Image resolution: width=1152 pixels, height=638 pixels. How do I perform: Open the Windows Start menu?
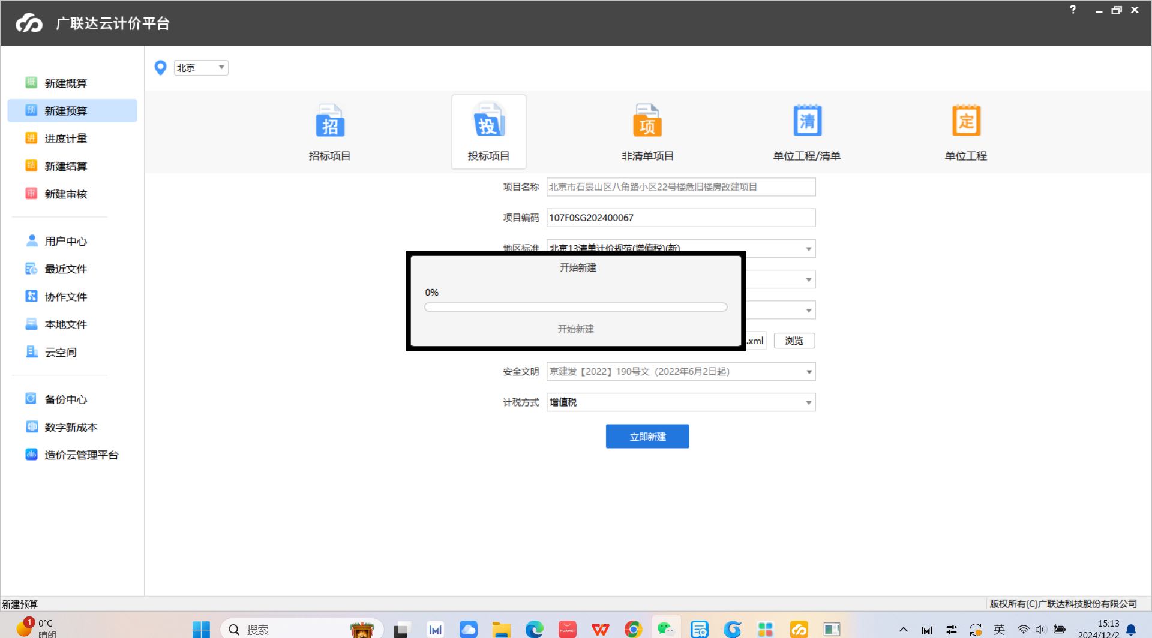(201, 629)
